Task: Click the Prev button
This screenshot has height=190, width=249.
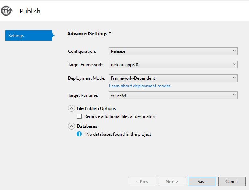Action: (x=142, y=181)
